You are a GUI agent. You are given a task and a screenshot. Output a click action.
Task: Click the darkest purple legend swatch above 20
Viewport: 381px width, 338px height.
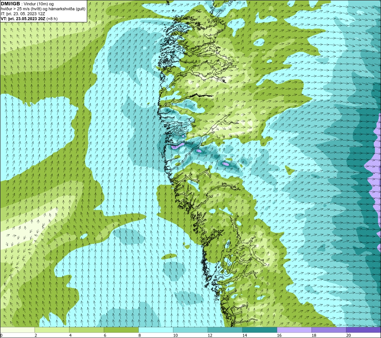point(363,330)
